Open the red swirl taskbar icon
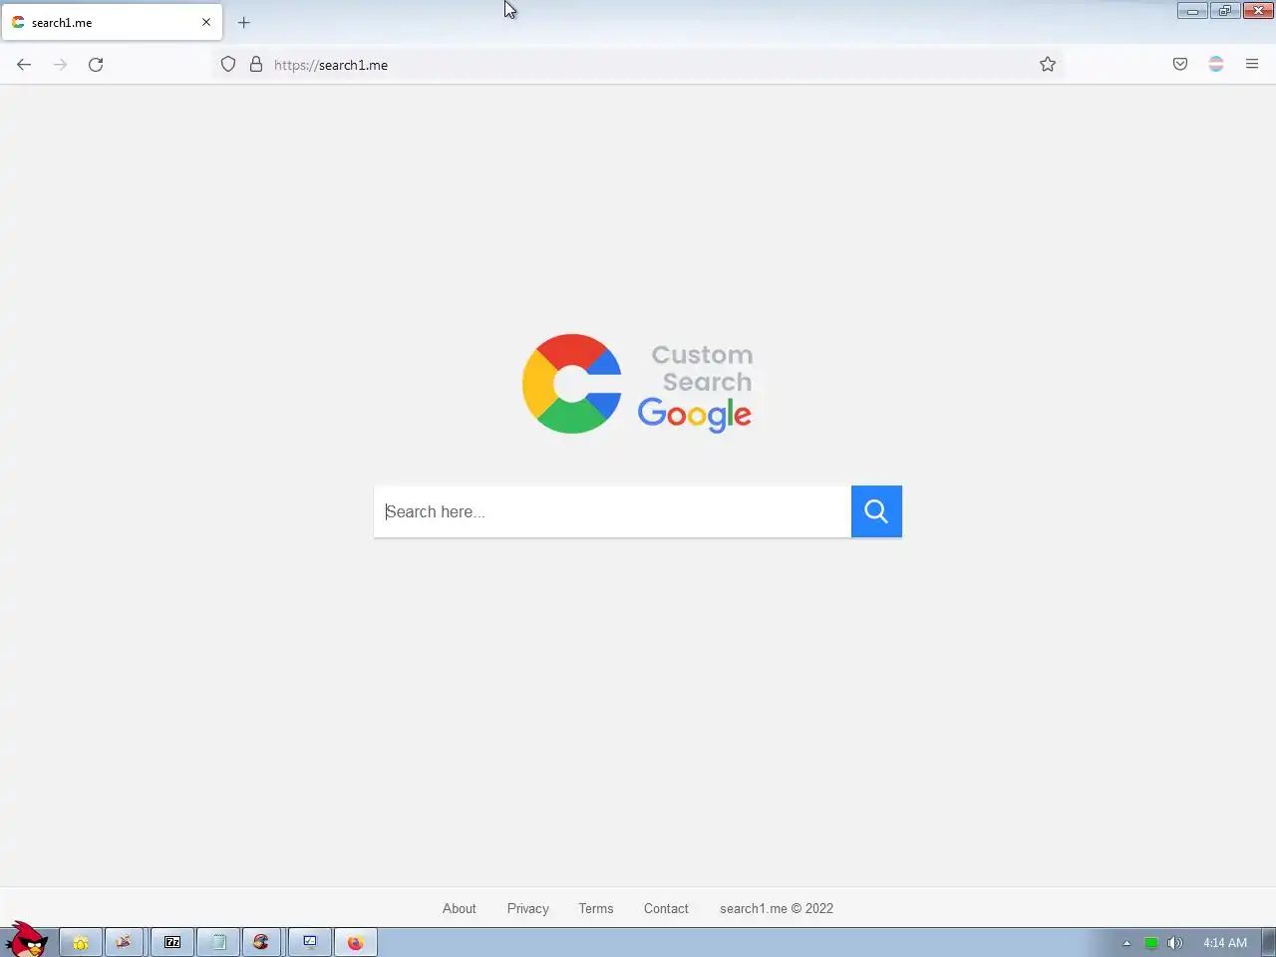The height and width of the screenshot is (957, 1276). click(x=264, y=942)
